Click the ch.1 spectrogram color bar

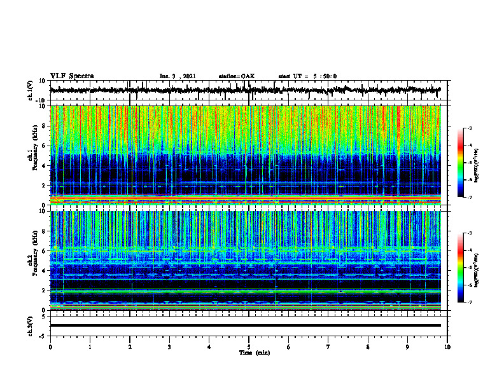(x=461, y=163)
